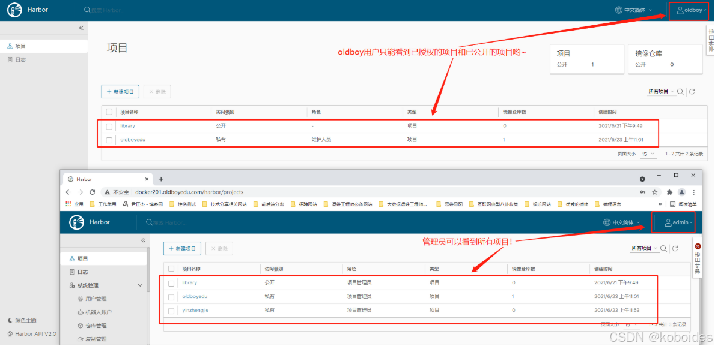The image size is (715, 349).
Task: Select 项目 in admin window sidebar
Action: pyautogui.click(x=103, y=258)
